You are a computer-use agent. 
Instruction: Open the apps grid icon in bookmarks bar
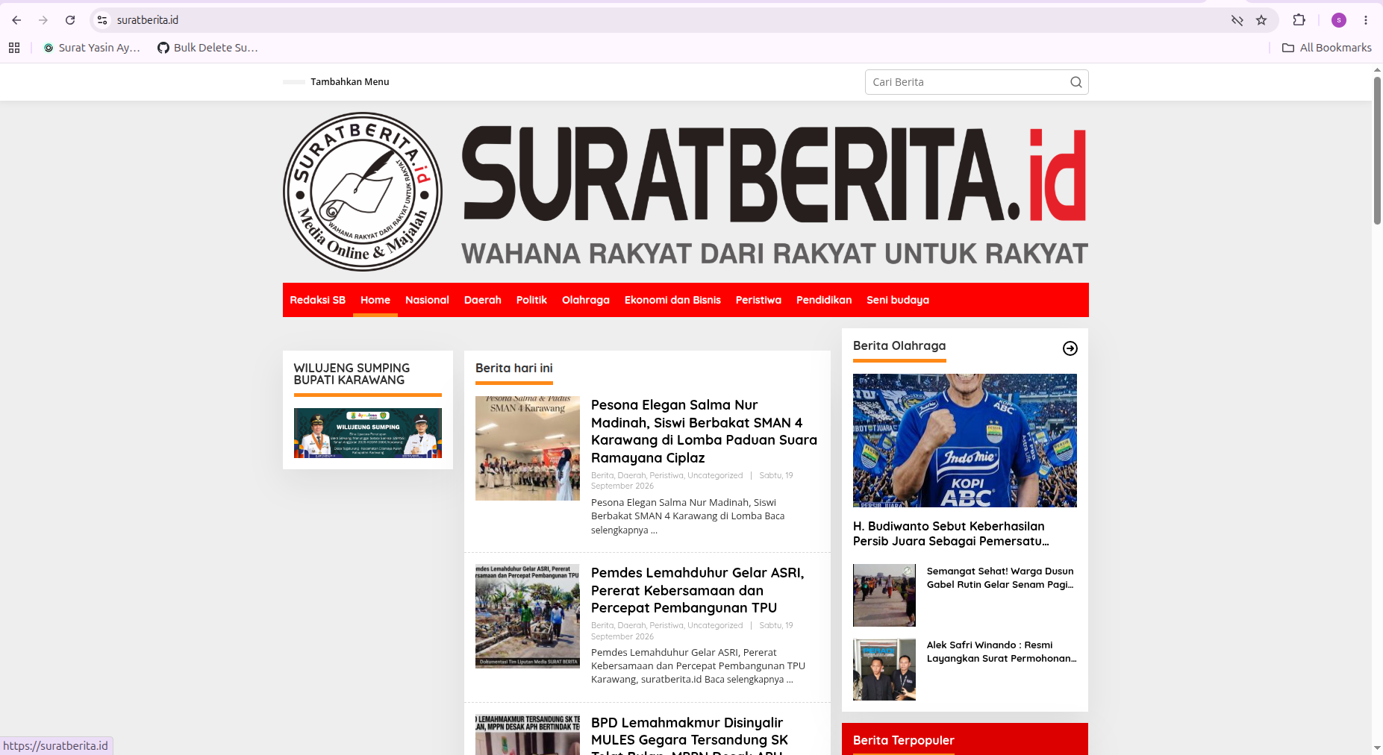(x=14, y=48)
